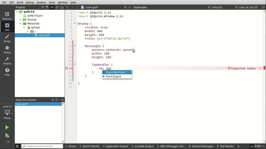Open the Debug menu

tap(30, 2)
